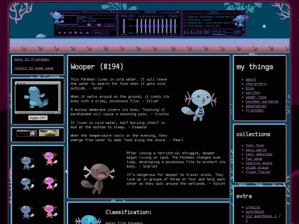299x224 pixels.
Task: Toggle the PL playlist button in player
Action: coord(112,25)
